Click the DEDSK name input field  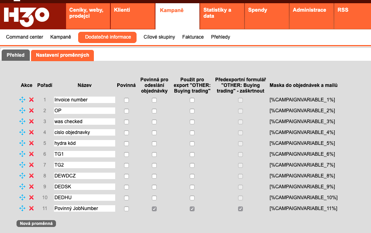84,187
